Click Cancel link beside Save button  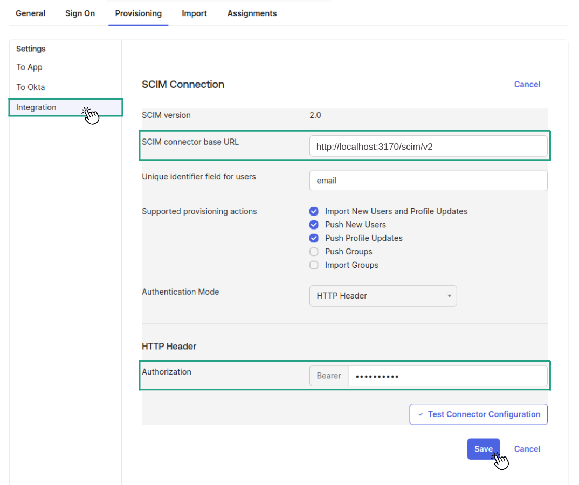point(527,449)
